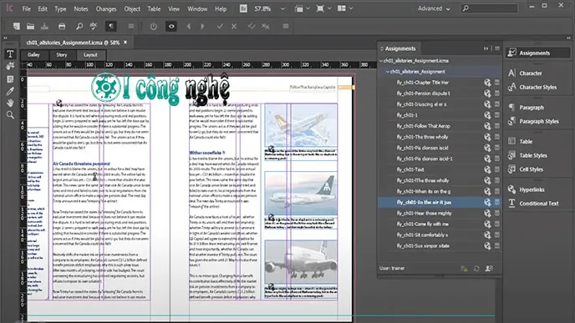Click the Air Canada threatens pensions heading
The height and width of the screenshot is (323, 575).
(81, 164)
